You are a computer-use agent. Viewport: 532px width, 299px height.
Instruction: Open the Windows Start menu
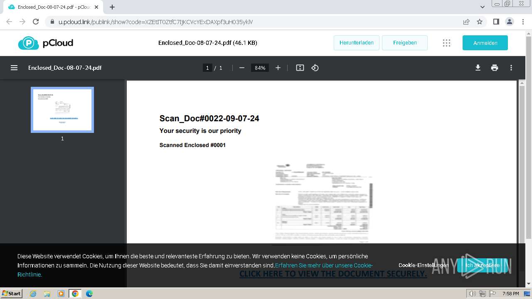12,294
